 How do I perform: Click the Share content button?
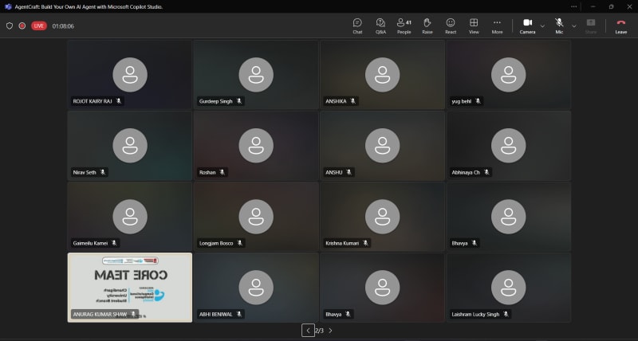(590, 26)
